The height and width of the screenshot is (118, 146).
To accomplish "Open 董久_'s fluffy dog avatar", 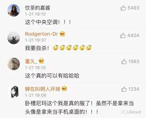I will (14, 64).
